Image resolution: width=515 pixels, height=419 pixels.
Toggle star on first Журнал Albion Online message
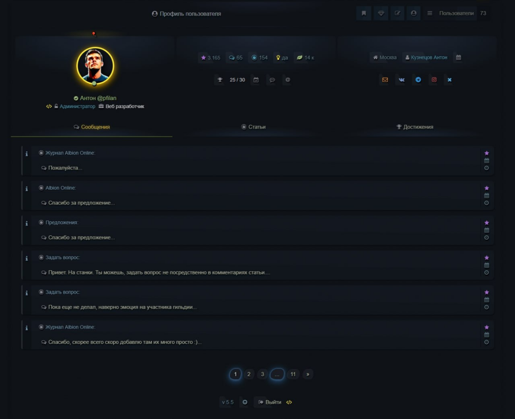pos(486,153)
